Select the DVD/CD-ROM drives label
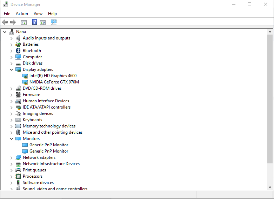 42,88
